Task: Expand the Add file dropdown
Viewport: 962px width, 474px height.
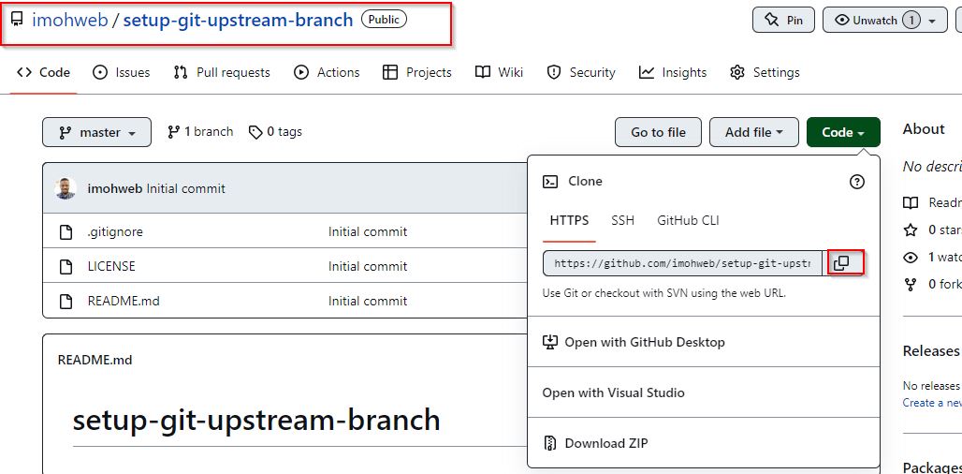Action: click(754, 132)
